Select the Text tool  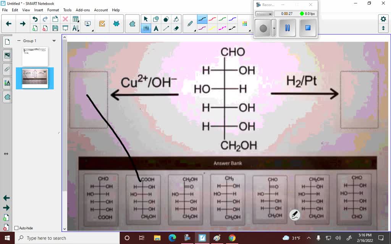(156, 28)
